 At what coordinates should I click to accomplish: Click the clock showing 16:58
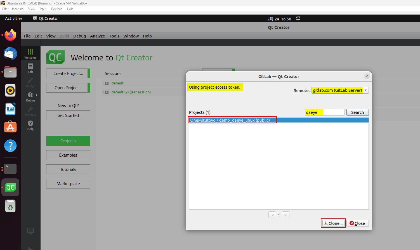pyautogui.click(x=279, y=19)
